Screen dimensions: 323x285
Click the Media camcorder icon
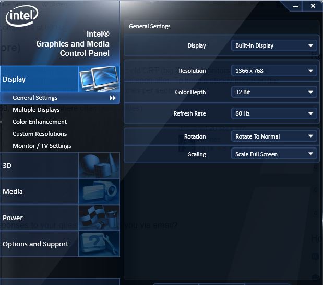tap(99, 191)
